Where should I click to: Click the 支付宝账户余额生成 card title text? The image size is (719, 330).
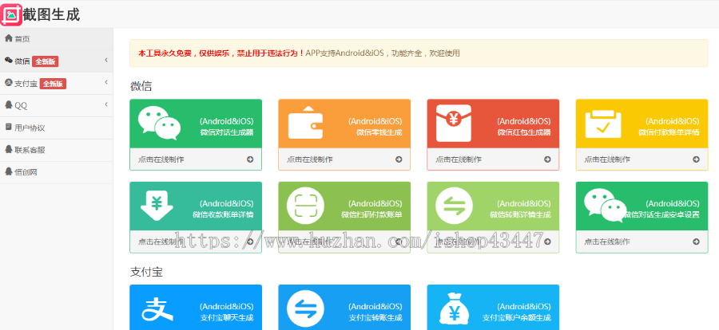[517, 317]
